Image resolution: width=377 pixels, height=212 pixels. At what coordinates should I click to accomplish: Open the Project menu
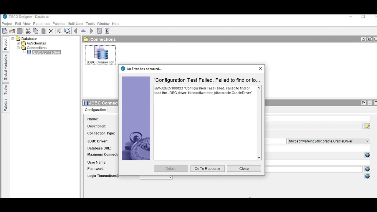7,24
